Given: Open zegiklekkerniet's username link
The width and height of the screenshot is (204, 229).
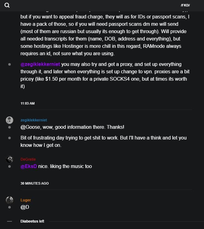Looking at the screenshot, I should click(x=34, y=120).
